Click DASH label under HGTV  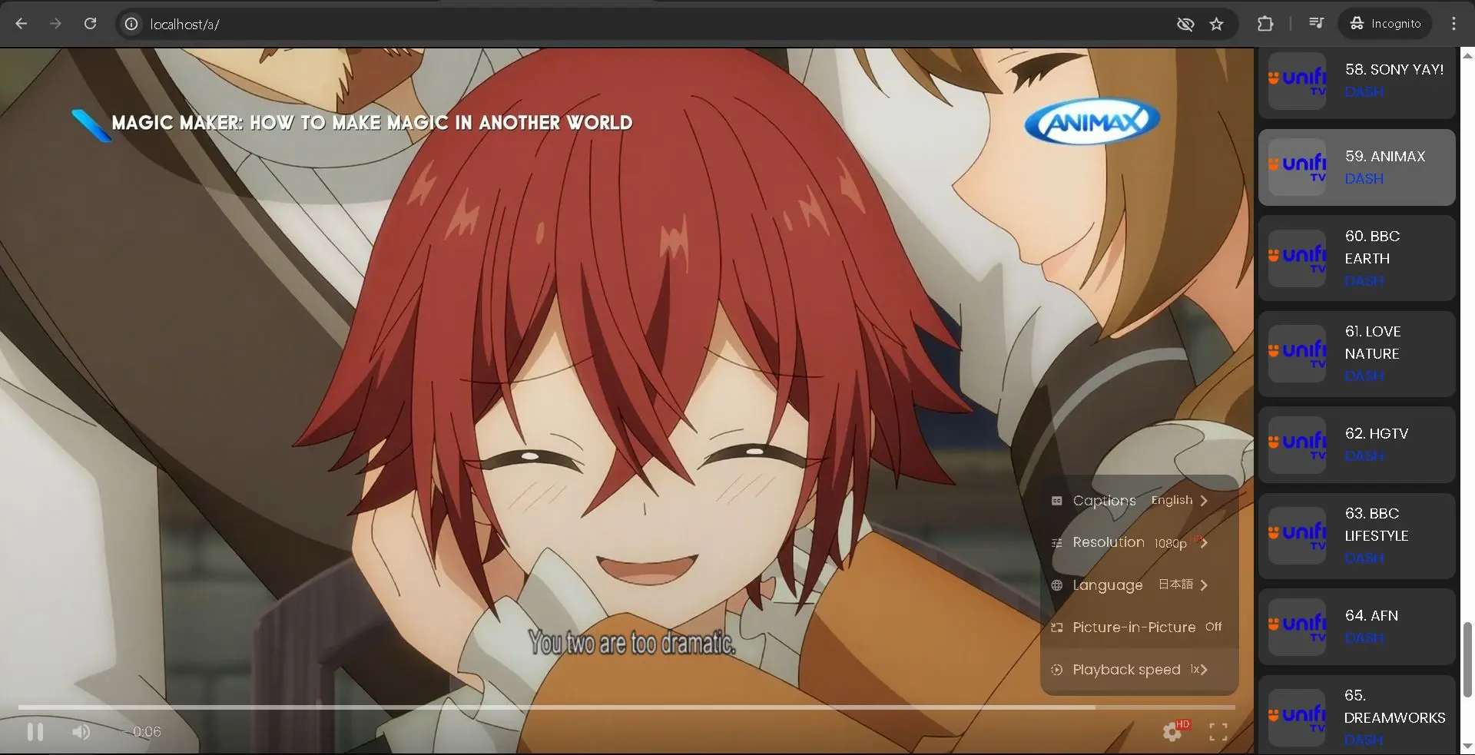pyautogui.click(x=1364, y=456)
